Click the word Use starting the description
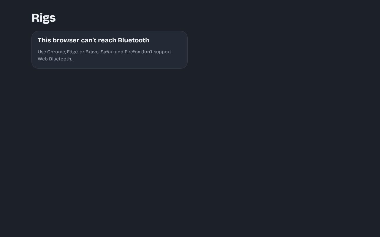Screen dimensions: 380x237 (x=42, y=52)
